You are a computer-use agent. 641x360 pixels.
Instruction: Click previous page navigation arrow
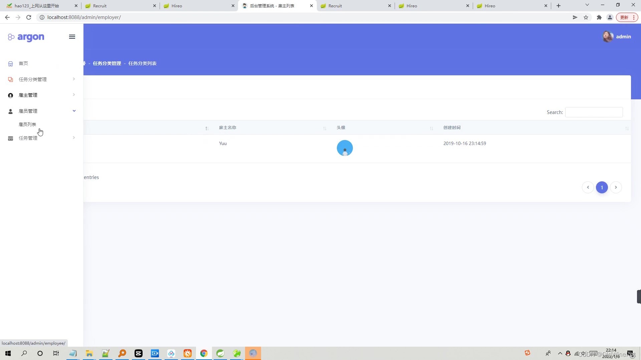pos(588,187)
